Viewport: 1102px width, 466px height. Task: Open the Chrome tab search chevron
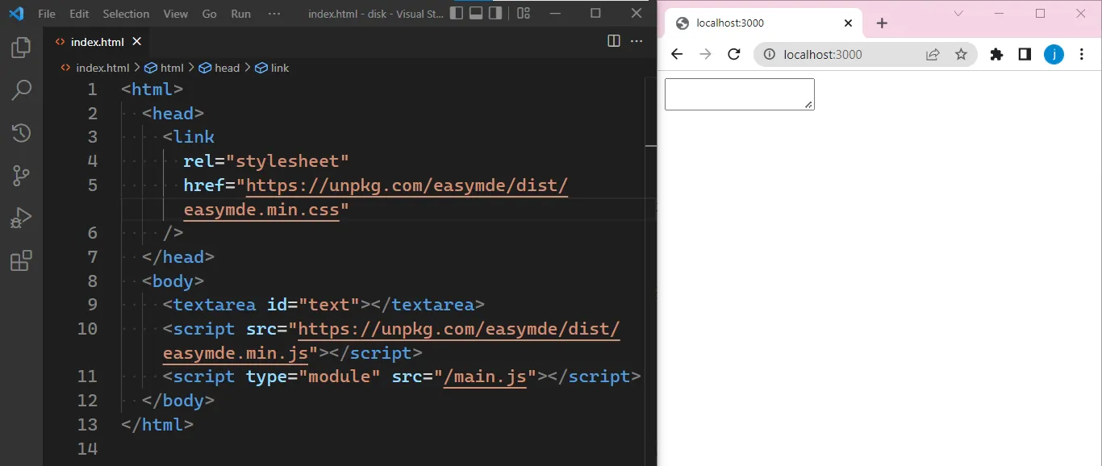pos(958,14)
